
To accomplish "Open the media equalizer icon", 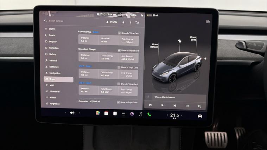I will coord(187,106).
